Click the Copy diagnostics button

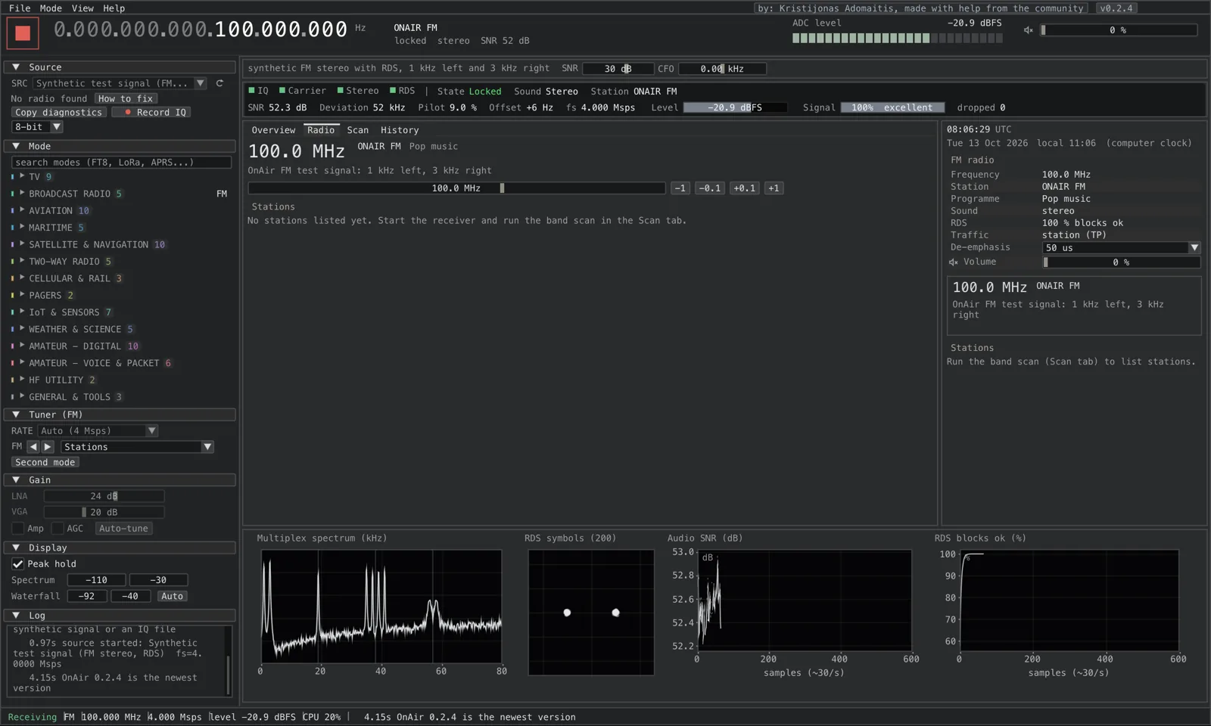coord(58,112)
